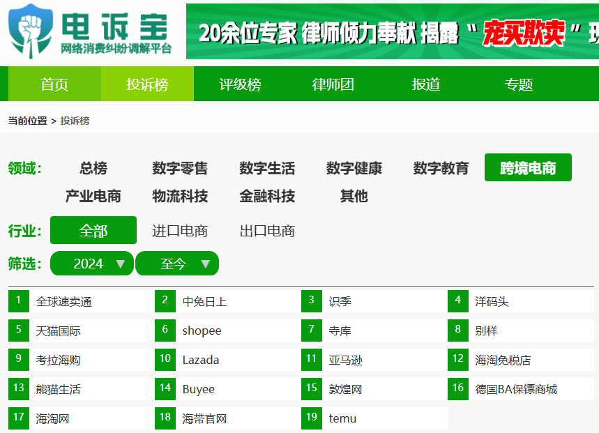Filter industry by 进口电商
This screenshot has width=599, height=433.
click(x=180, y=231)
